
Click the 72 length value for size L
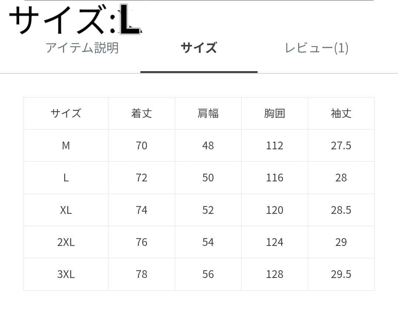(142, 178)
